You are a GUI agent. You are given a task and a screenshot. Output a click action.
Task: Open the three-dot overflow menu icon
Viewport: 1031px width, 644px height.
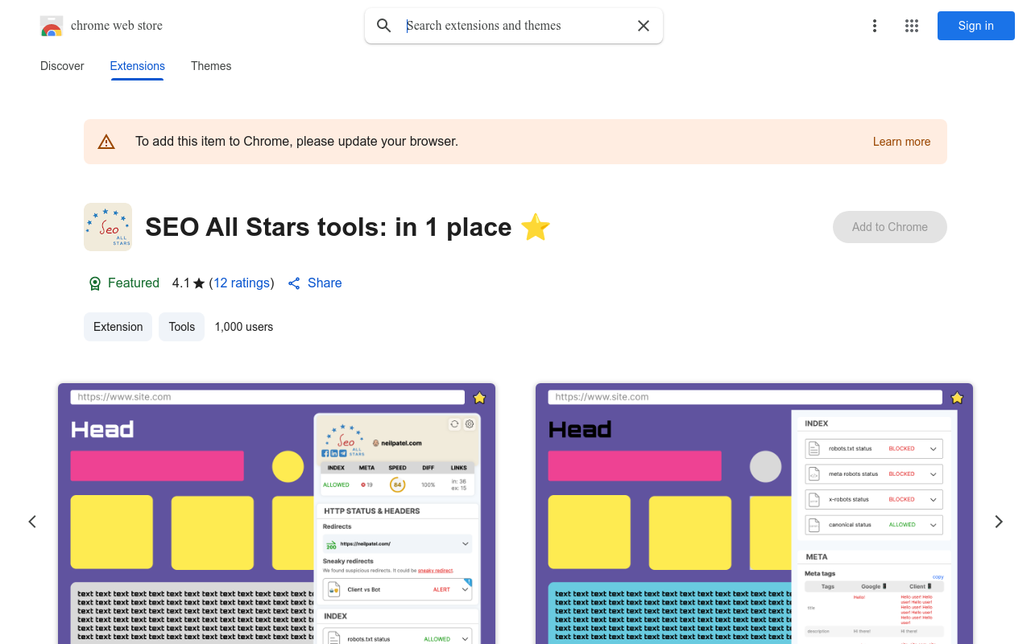click(875, 26)
